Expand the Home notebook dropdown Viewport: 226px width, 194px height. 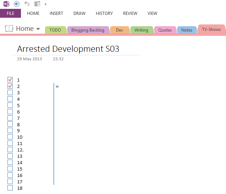click(38, 29)
